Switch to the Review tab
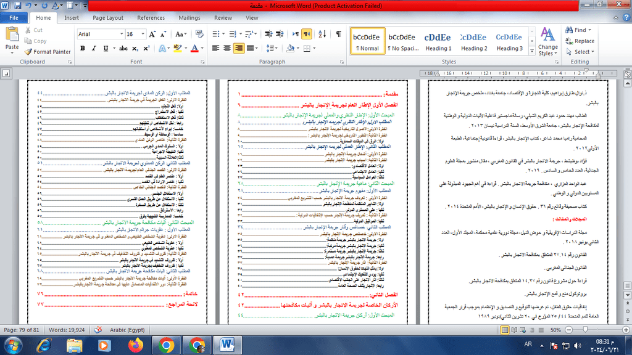 point(223,18)
